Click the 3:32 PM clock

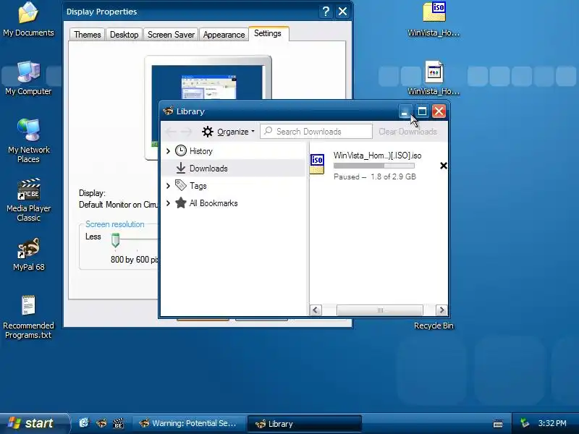(x=552, y=423)
